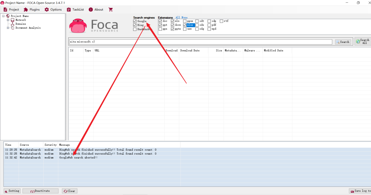Click the Modified Date column header

point(277,50)
